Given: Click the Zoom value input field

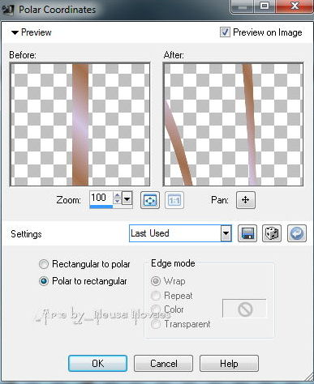Looking at the screenshot, I should coord(101,198).
